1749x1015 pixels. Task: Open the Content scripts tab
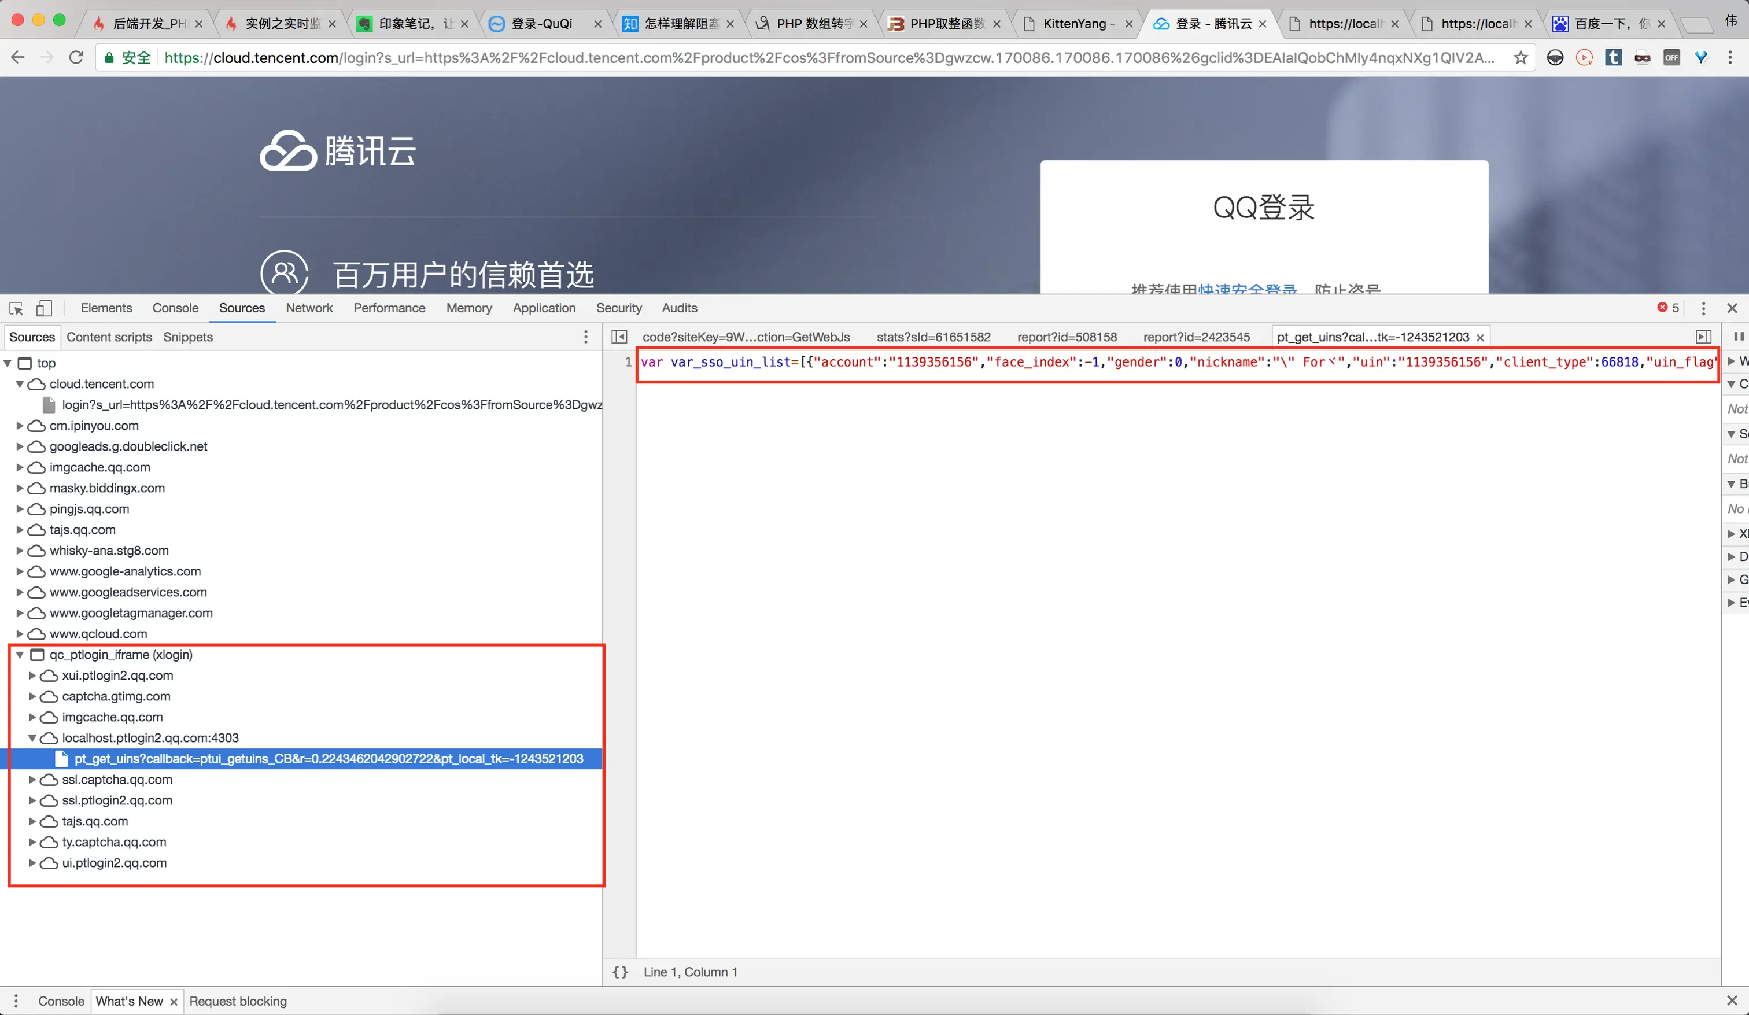tap(109, 337)
